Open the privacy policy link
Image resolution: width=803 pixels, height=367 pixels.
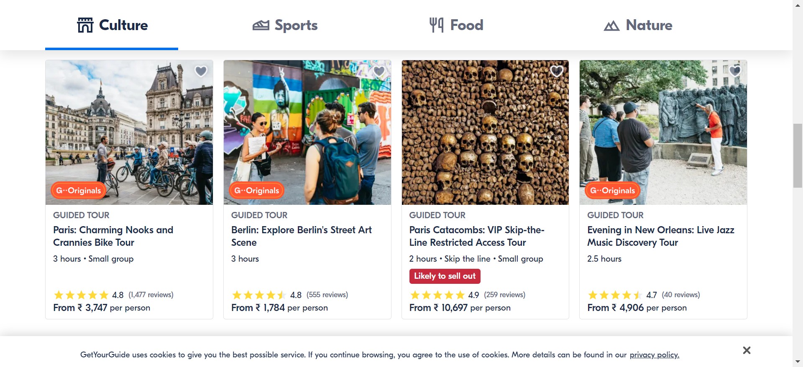point(654,355)
